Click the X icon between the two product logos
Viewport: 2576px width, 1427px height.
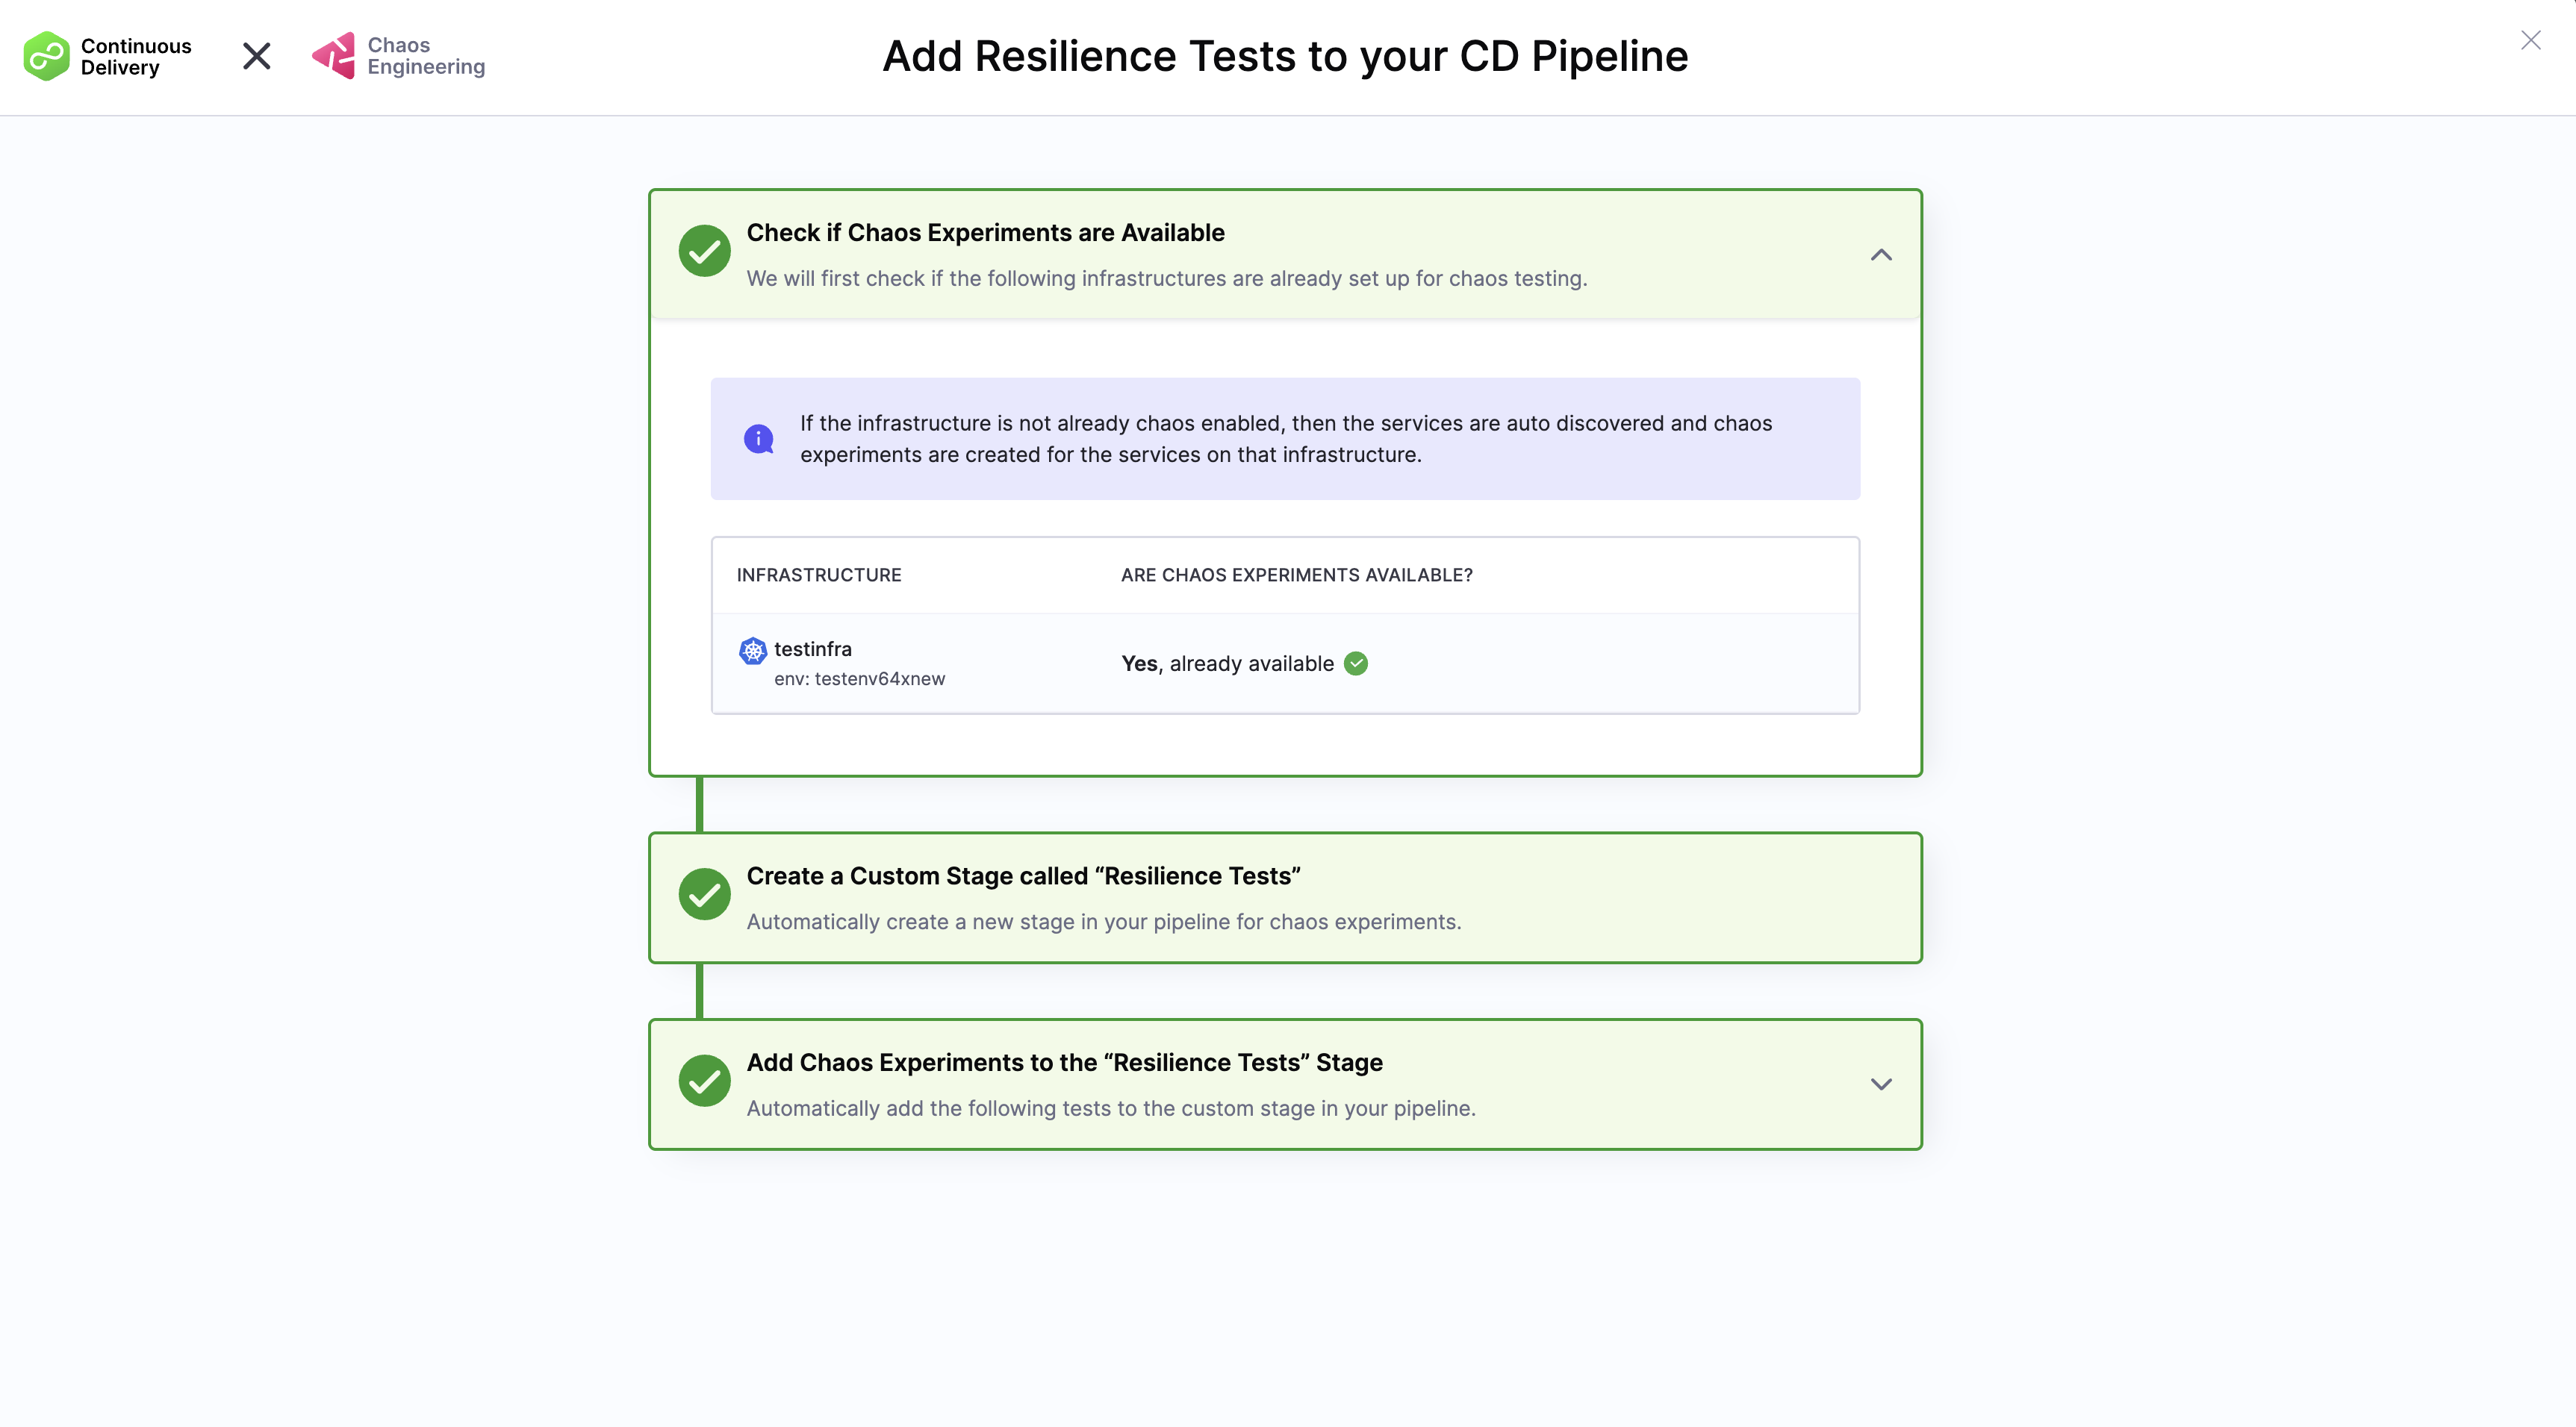click(x=256, y=56)
